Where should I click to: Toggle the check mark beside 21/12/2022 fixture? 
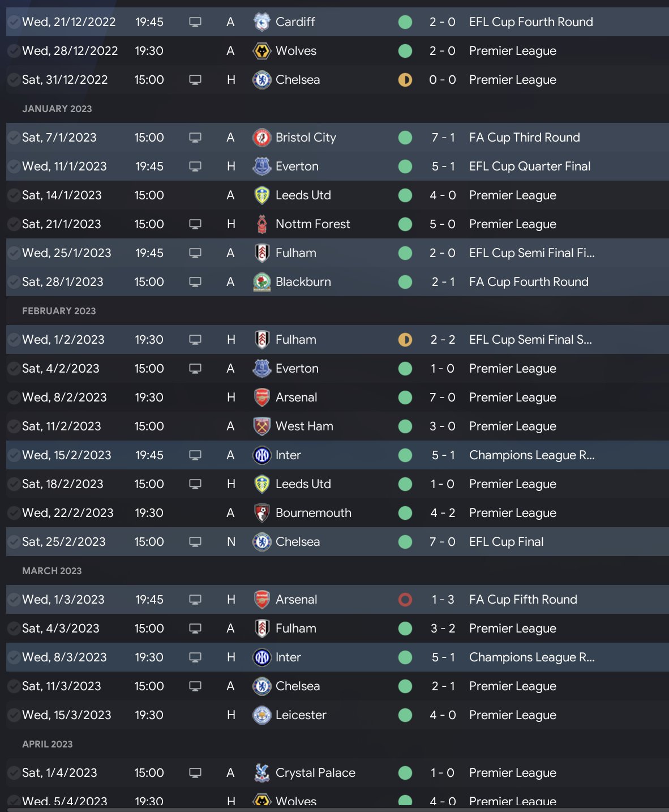pos(14,22)
